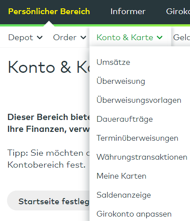Open Überweisungsvorlagen menu entry
Screen dimensions: 190x221
(x=139, y=100)
